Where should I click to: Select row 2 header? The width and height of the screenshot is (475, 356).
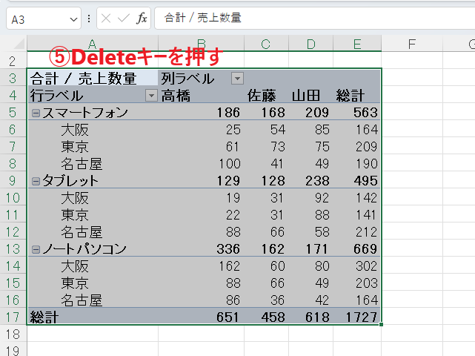(13, 62)
